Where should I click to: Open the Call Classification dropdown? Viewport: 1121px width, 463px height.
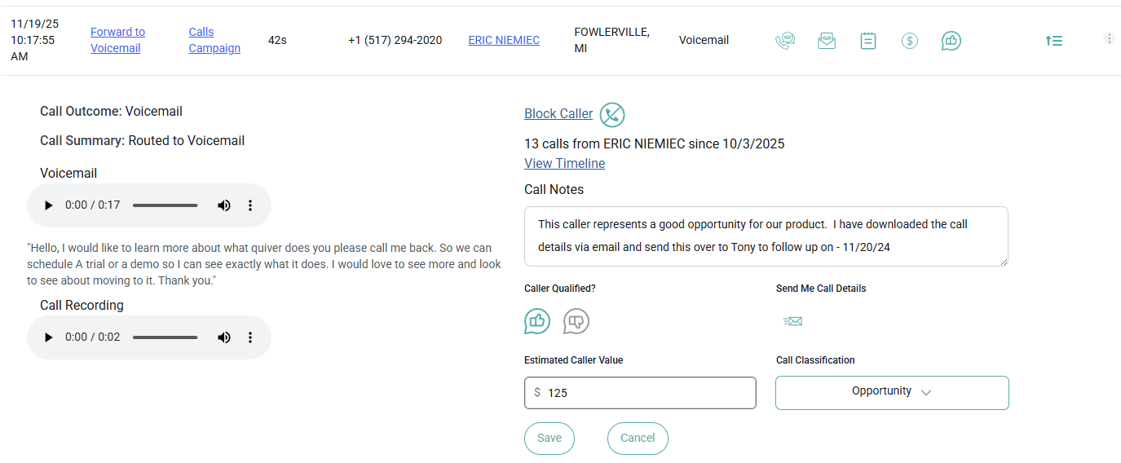(892, 392)
